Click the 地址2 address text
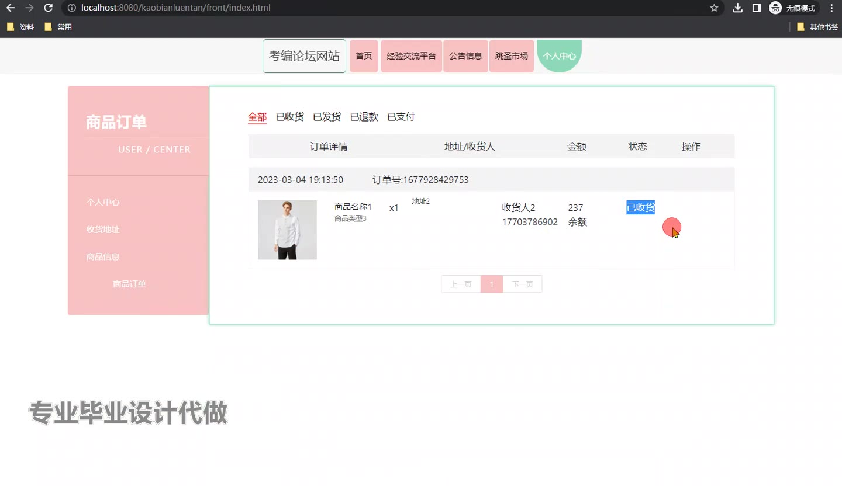The height and width of the screenshot is (486, 842). 421,202
